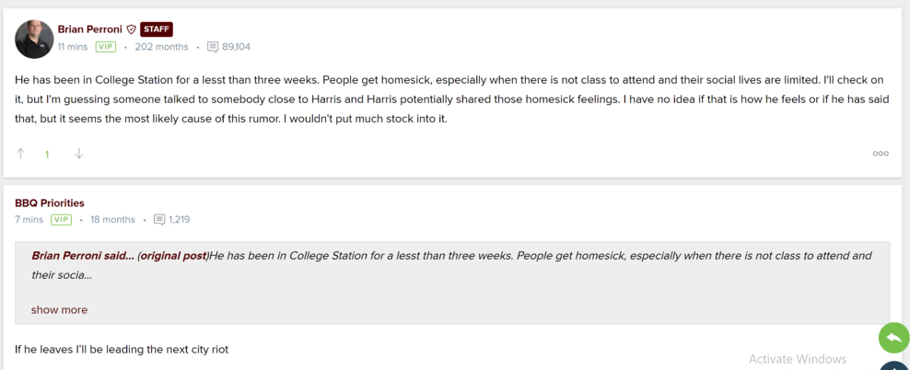Click the post vote count number 1

tap(47, 155)
